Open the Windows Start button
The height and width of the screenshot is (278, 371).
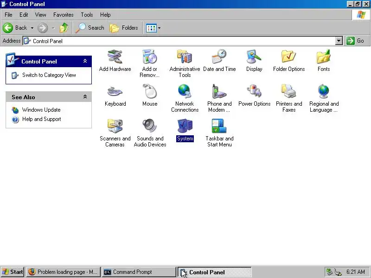13,272
